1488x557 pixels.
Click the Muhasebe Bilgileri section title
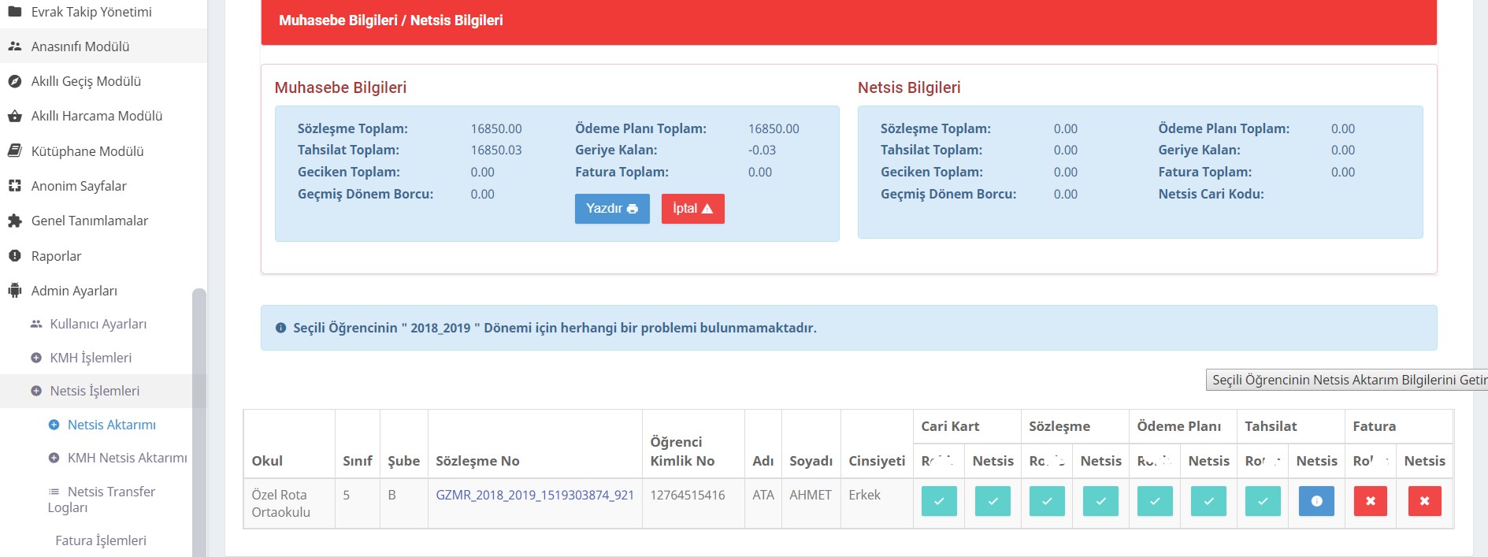pyautogui.click(x=340, y=87)
